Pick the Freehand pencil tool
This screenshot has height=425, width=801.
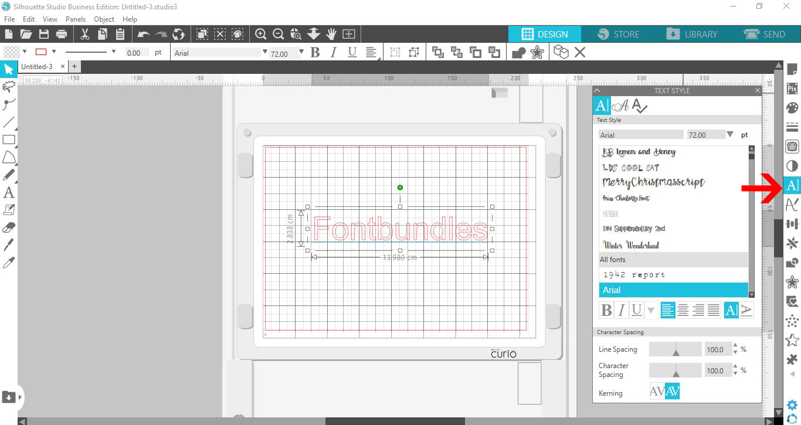point(8,175)
